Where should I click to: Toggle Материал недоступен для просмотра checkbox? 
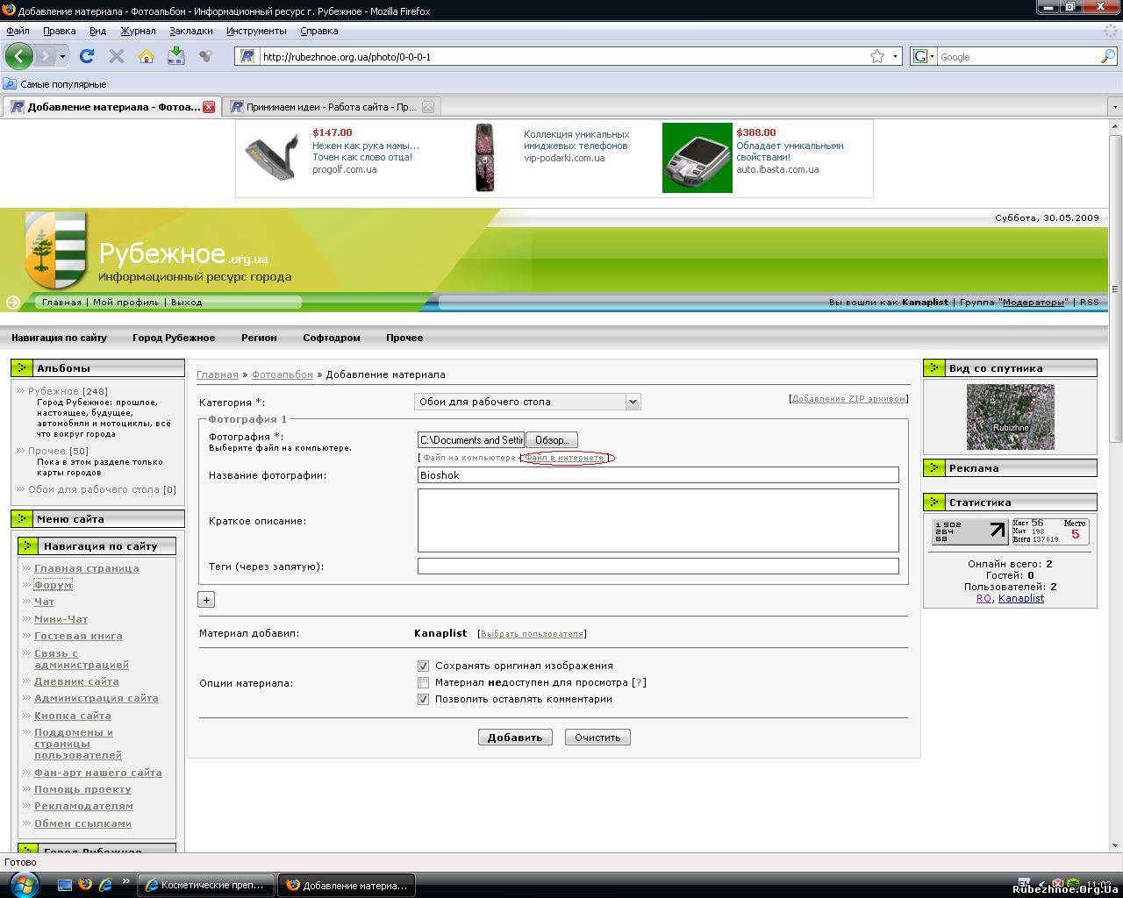coord(423,682)
